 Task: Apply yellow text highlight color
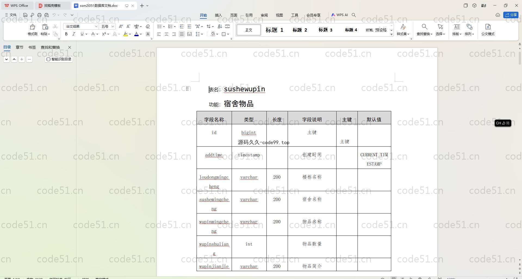(x=125, y=34)
